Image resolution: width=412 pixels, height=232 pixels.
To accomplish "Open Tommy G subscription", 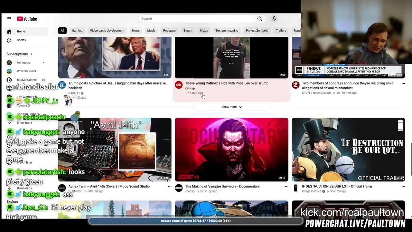I will pos(23,106).
